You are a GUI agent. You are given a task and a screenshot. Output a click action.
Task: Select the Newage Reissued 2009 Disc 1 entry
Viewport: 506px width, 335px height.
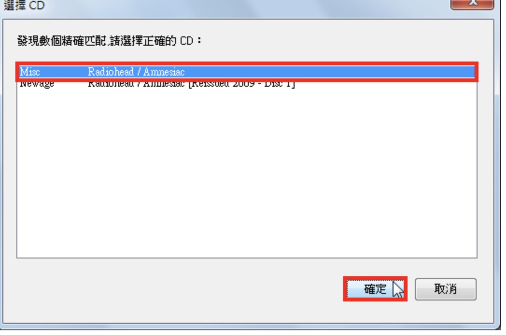[247, 84]
